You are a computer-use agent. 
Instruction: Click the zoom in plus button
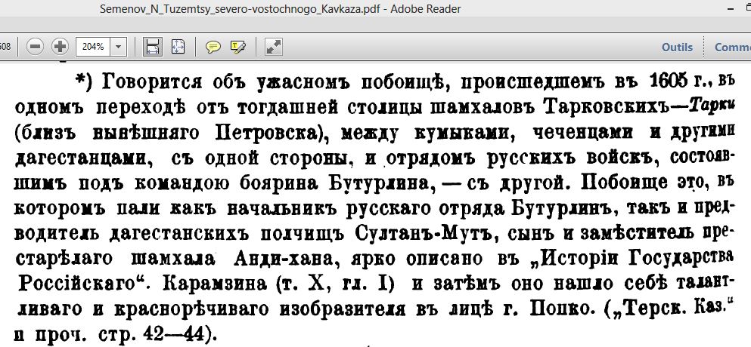click(60, 47)
